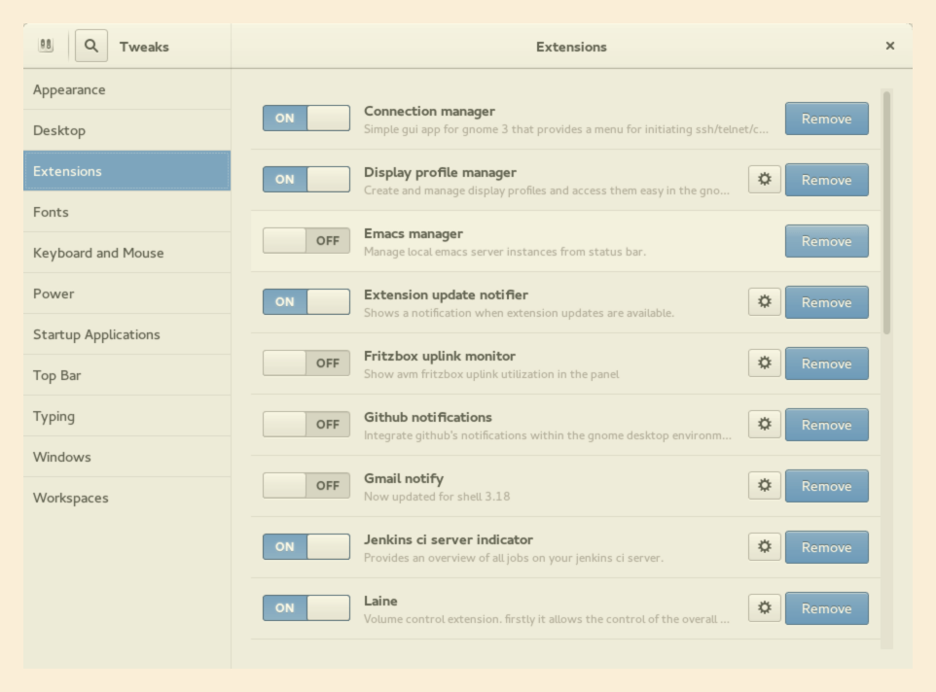Remove the Emacs manager extension
The width and height of the screenshot is (936, 692).
click(826, 240)
